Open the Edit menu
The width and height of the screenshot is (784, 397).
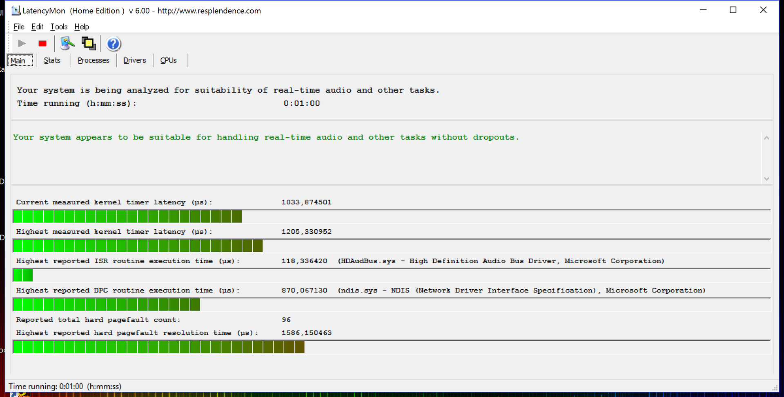[x=37, y=27]
